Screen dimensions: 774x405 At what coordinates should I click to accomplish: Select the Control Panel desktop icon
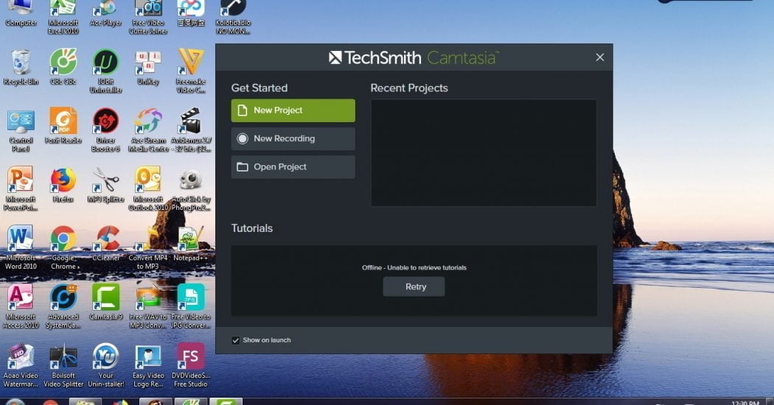(21, 130)
